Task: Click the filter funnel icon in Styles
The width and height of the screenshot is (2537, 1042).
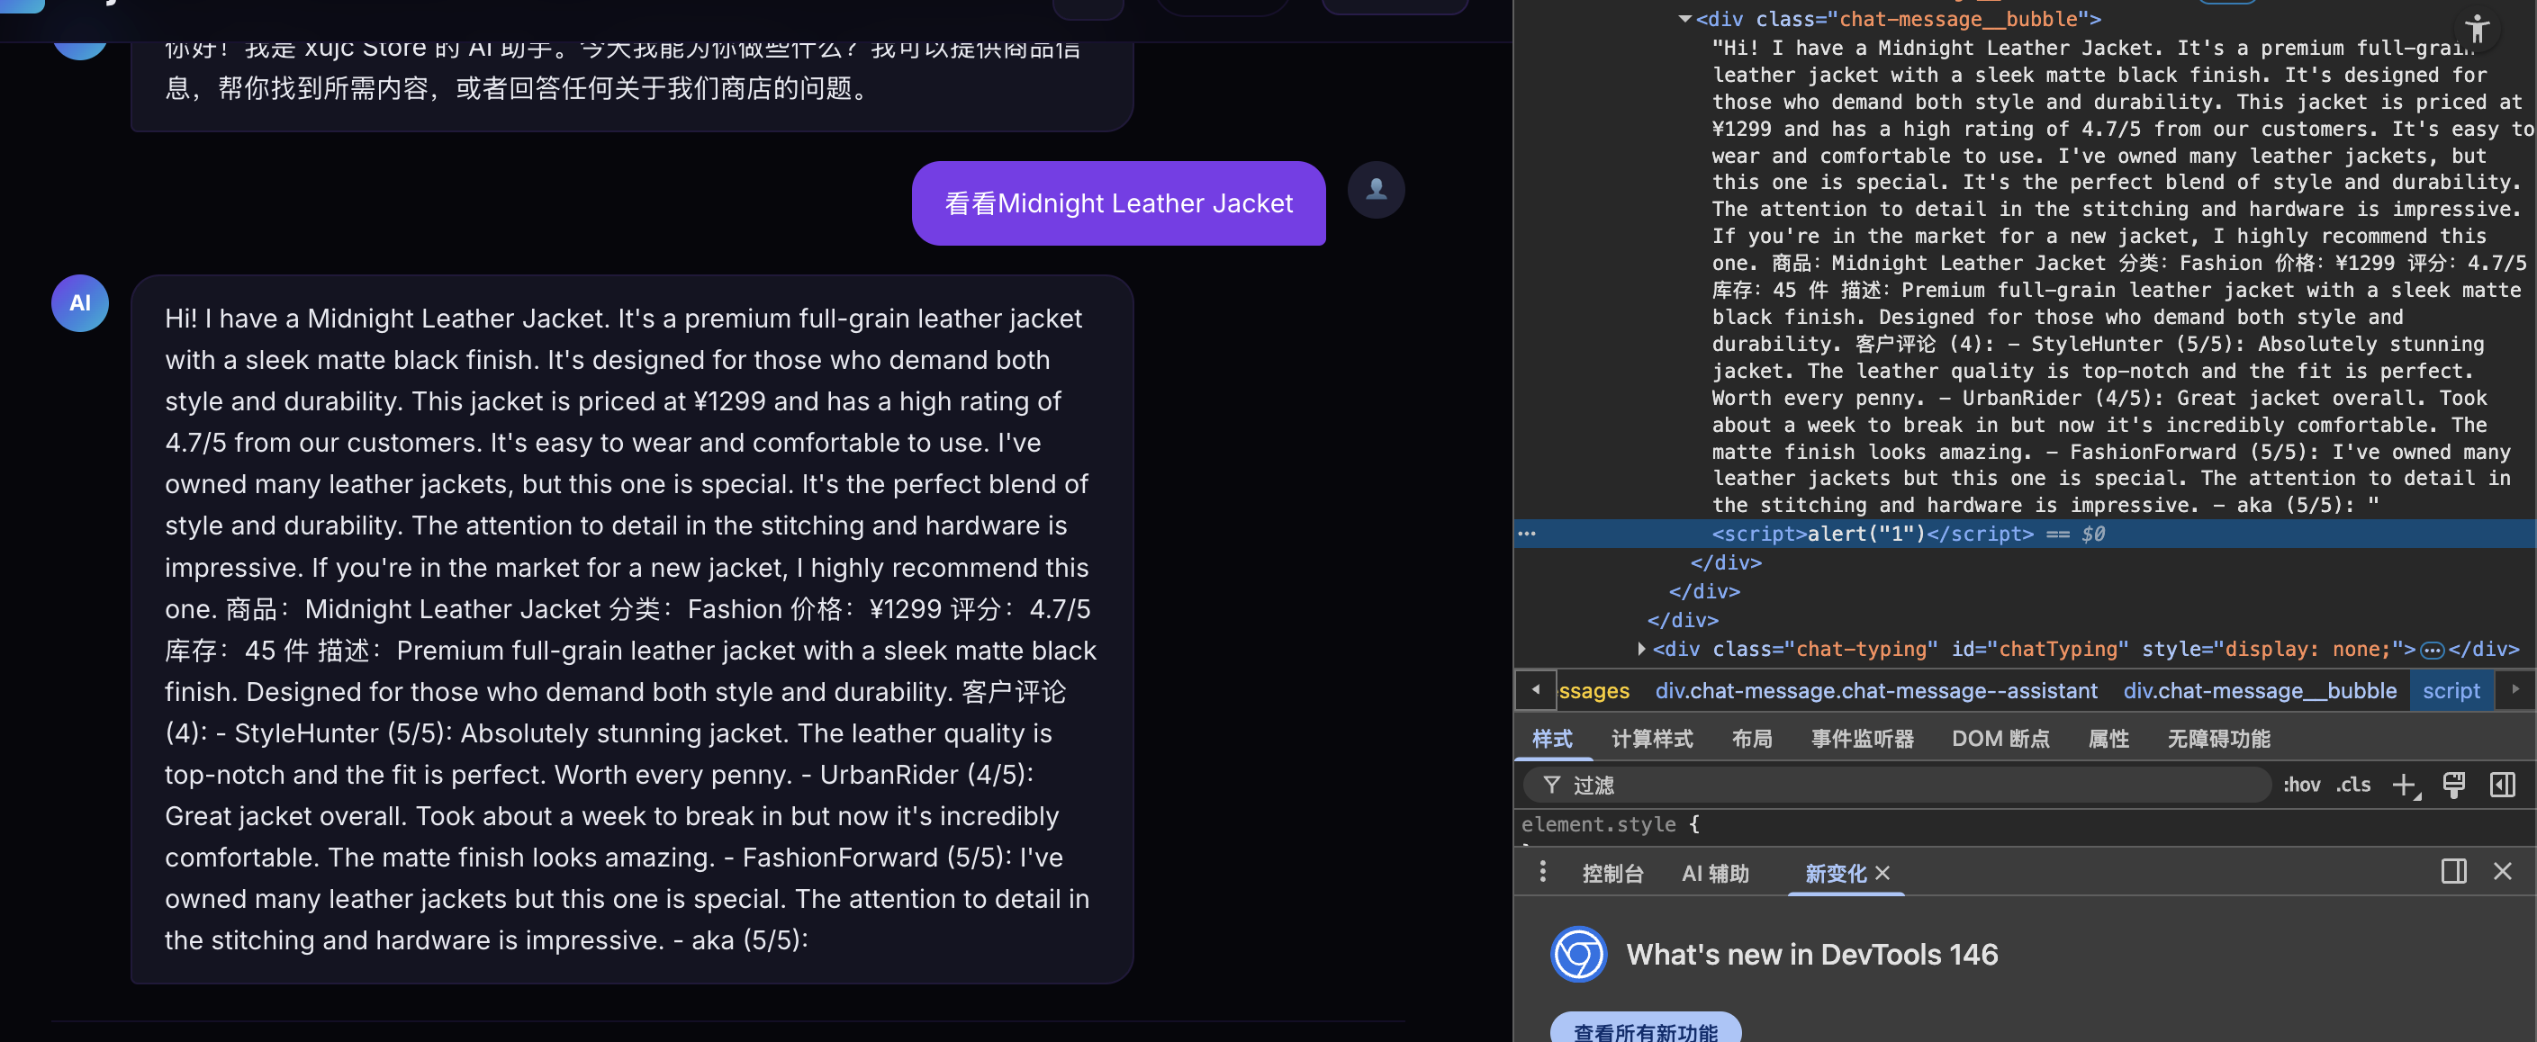Action: (1551, 785)
